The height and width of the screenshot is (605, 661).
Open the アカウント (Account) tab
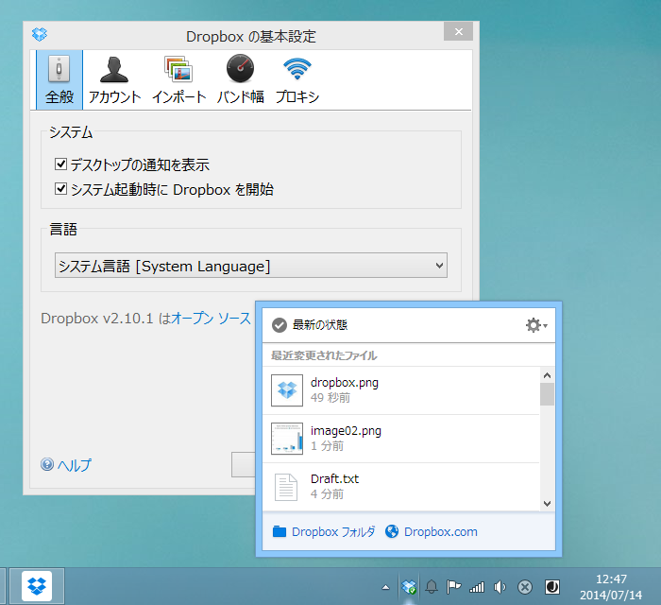click(114, 79)
